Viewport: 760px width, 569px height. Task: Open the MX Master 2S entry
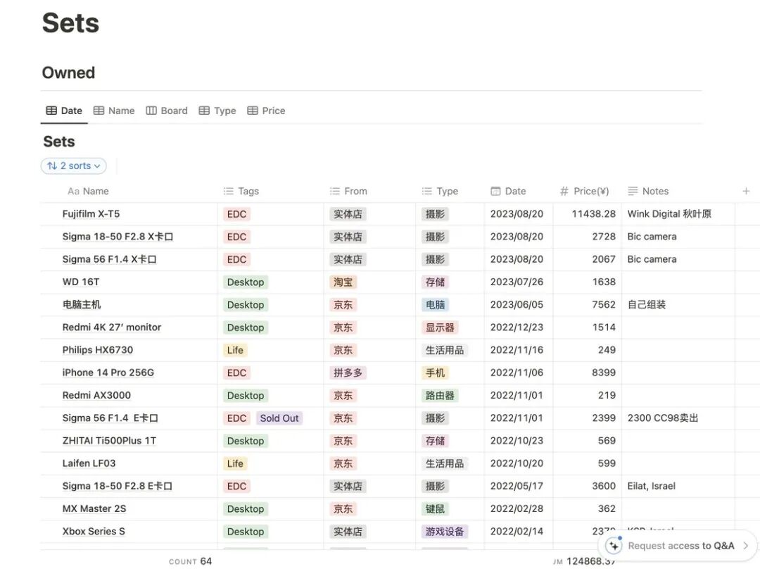tap(94, 509)
